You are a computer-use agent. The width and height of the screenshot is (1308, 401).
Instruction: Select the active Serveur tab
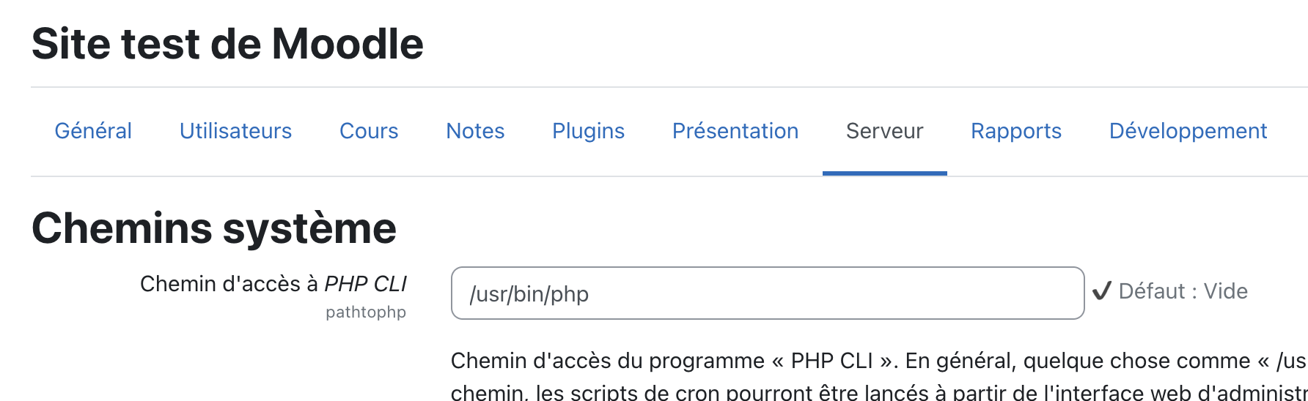click(x=884, y=131)
